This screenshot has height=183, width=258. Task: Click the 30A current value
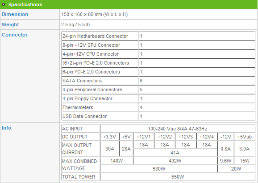pyautogui.click(x=110, y=149)
